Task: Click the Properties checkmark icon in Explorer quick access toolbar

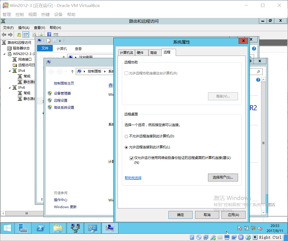Action: coord(49,41)
